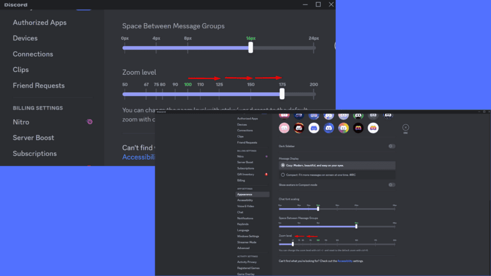Toggle Show avatars in Compact mode

(392, 184)
